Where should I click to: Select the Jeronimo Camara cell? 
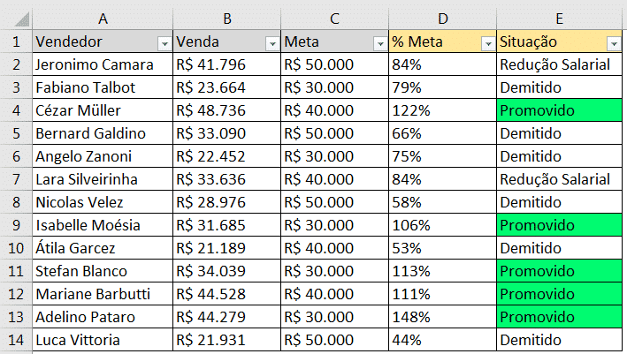102,64
